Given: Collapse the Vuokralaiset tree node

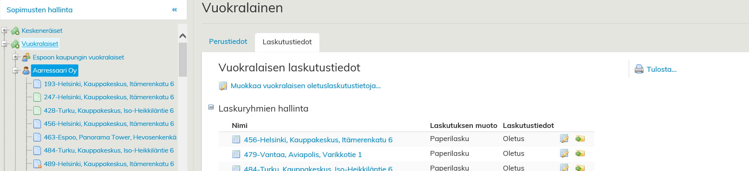Looking at the screenshot, I should 5,43.
